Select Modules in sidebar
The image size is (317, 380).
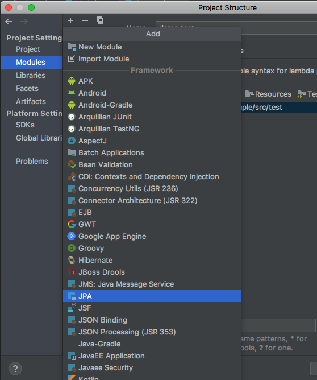[x=31, y=62]
